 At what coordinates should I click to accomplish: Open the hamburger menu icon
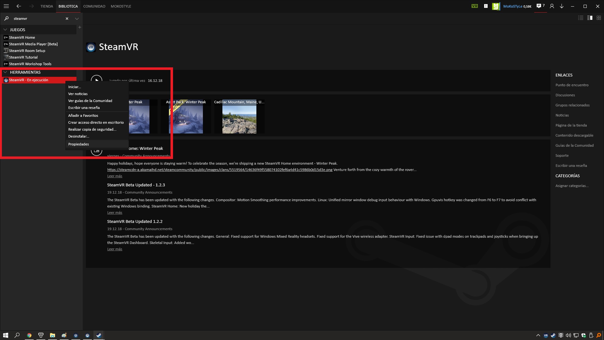(x=6, y=6)
